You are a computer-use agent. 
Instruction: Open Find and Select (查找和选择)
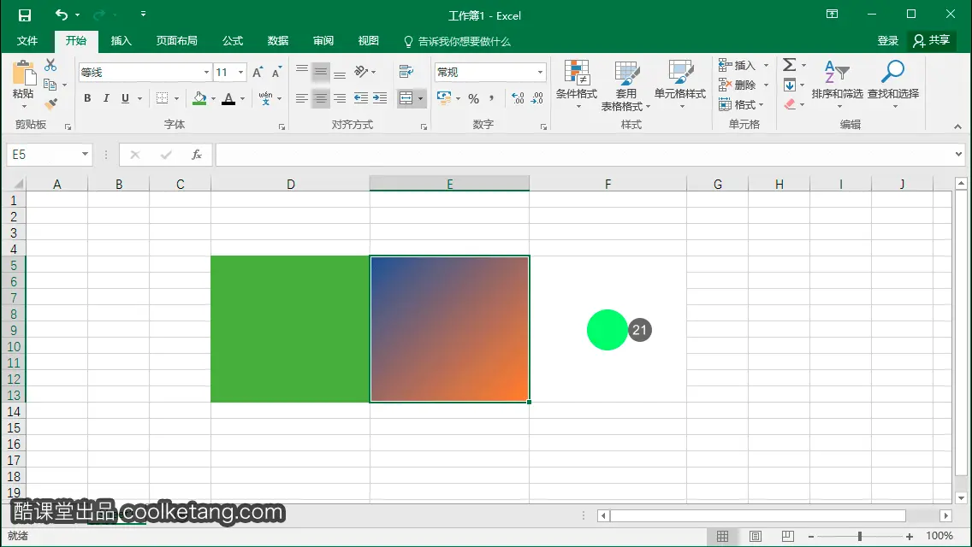click(x=892, y=85)
